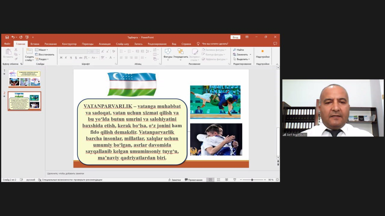
Task: Expand the Макет layout dropdown
Action: point(42,50)
